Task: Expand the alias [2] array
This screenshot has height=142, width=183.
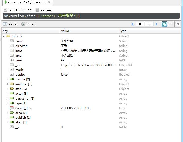Action: tap(8, 122)
